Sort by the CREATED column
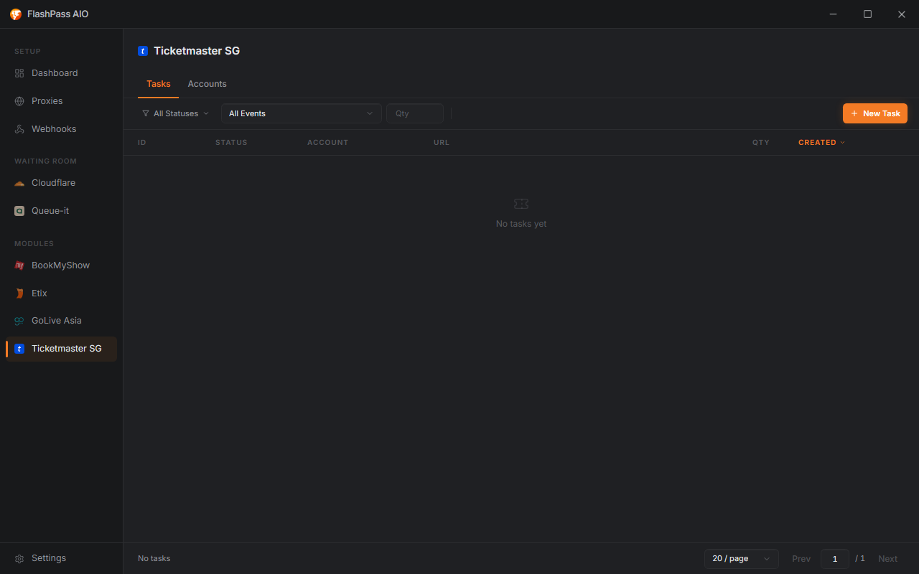Viewport: 919px width, 574px height. (x=821, y=143)
